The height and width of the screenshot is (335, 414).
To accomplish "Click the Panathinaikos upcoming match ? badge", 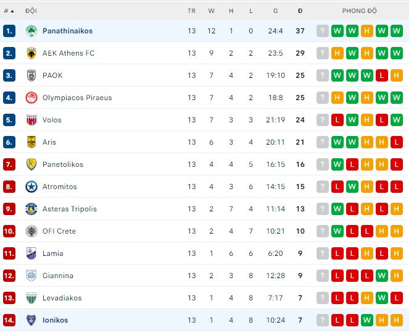I will tap(322, 31).
